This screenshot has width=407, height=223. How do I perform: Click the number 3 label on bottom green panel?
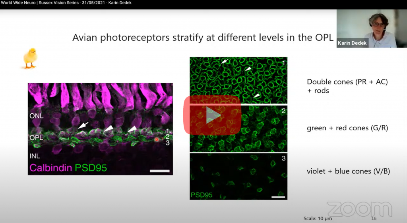[283, 159]
